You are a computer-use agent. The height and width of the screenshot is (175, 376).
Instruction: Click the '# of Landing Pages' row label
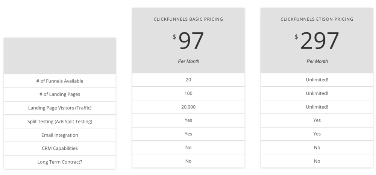point(60,94)
